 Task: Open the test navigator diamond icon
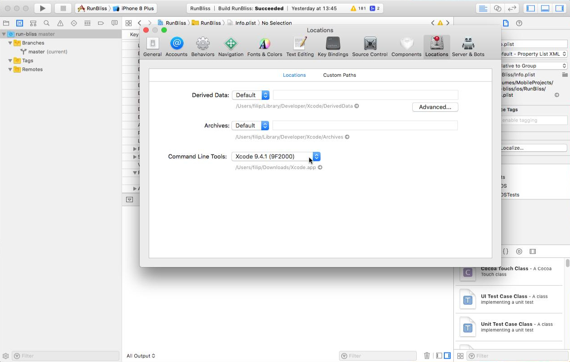[x=74, y=23]
